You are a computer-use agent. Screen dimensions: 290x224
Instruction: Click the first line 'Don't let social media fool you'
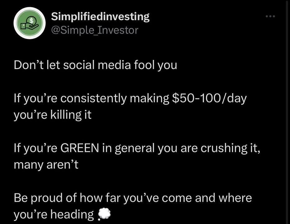point(95,65)
